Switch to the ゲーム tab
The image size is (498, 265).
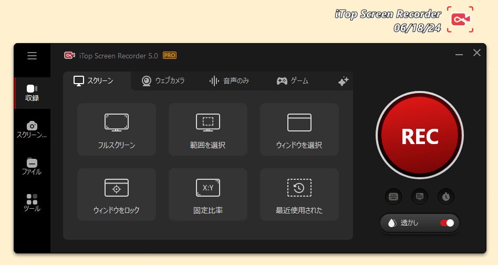(x=293, y=80)
